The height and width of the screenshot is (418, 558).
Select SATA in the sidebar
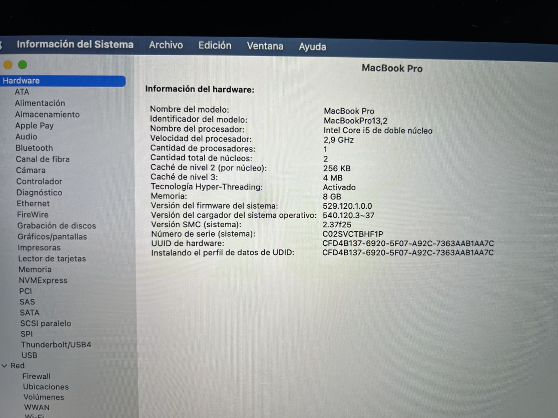click(x=29, y=313)
